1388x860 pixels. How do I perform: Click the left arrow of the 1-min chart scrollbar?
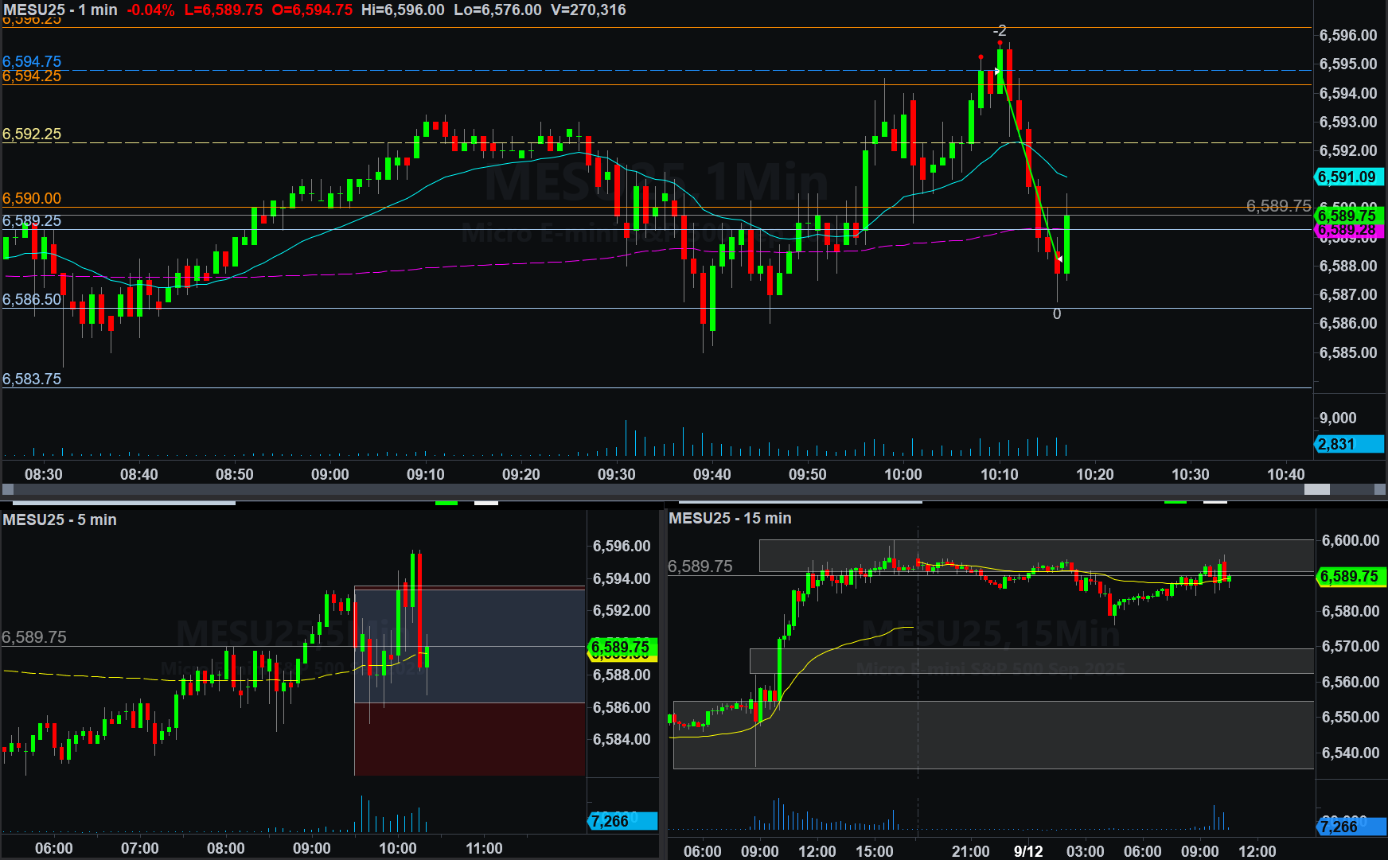tap(8, 489)
